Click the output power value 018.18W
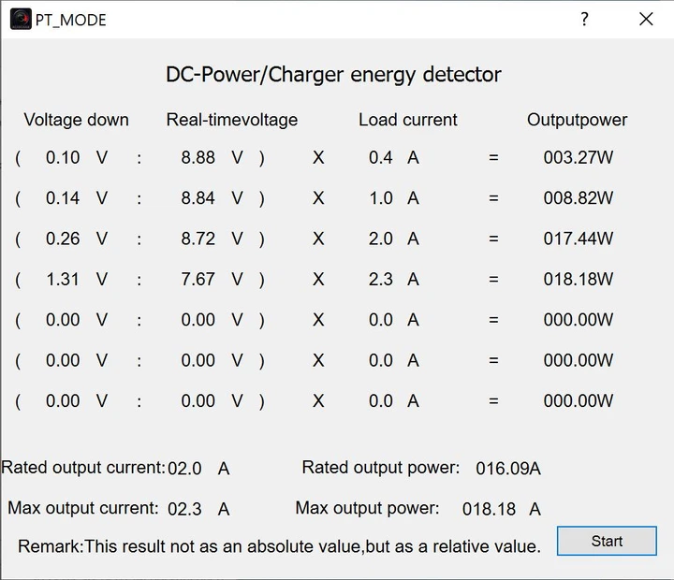 click(579, 280)
